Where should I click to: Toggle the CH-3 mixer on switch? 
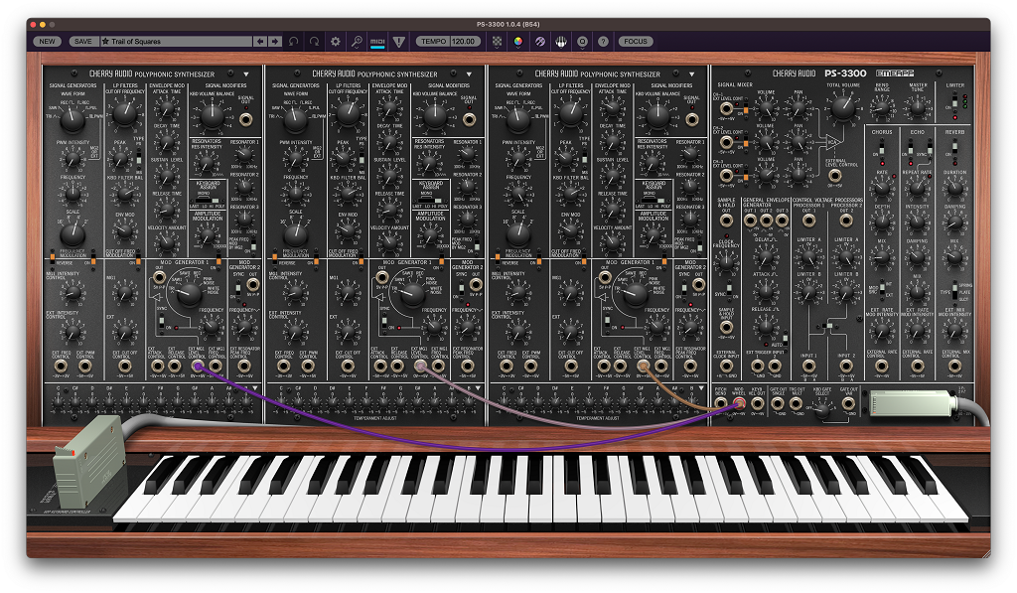(x=746, y=177)
